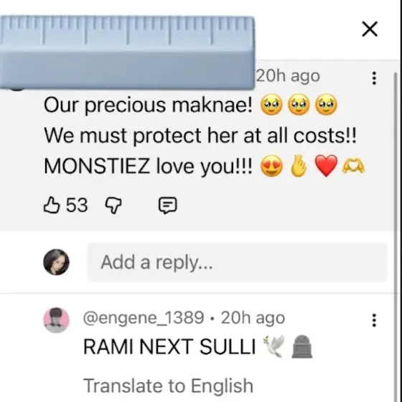Dislike the MONSTIEZ comment with thumbs-down

click(113, 205)
